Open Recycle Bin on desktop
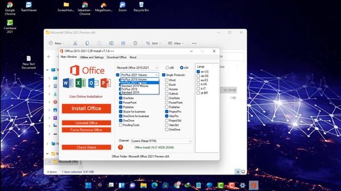 coord(141,6)
